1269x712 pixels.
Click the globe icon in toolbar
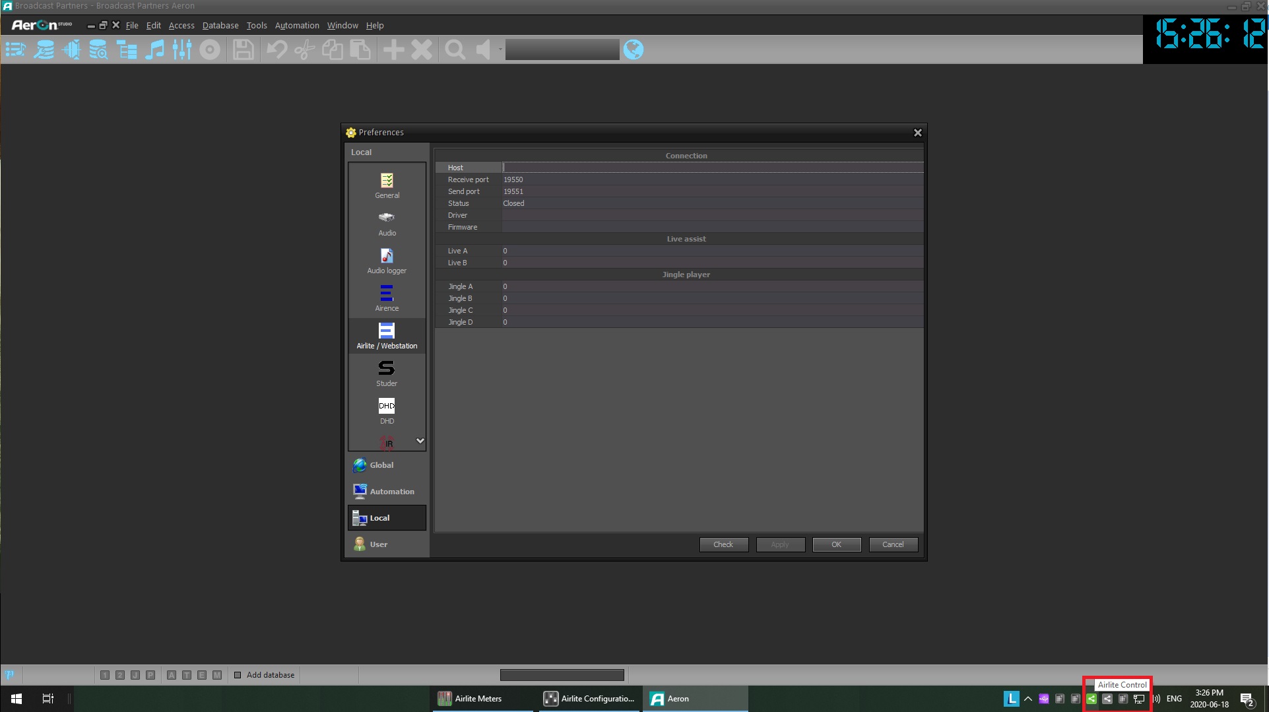(x=634, y=49)
